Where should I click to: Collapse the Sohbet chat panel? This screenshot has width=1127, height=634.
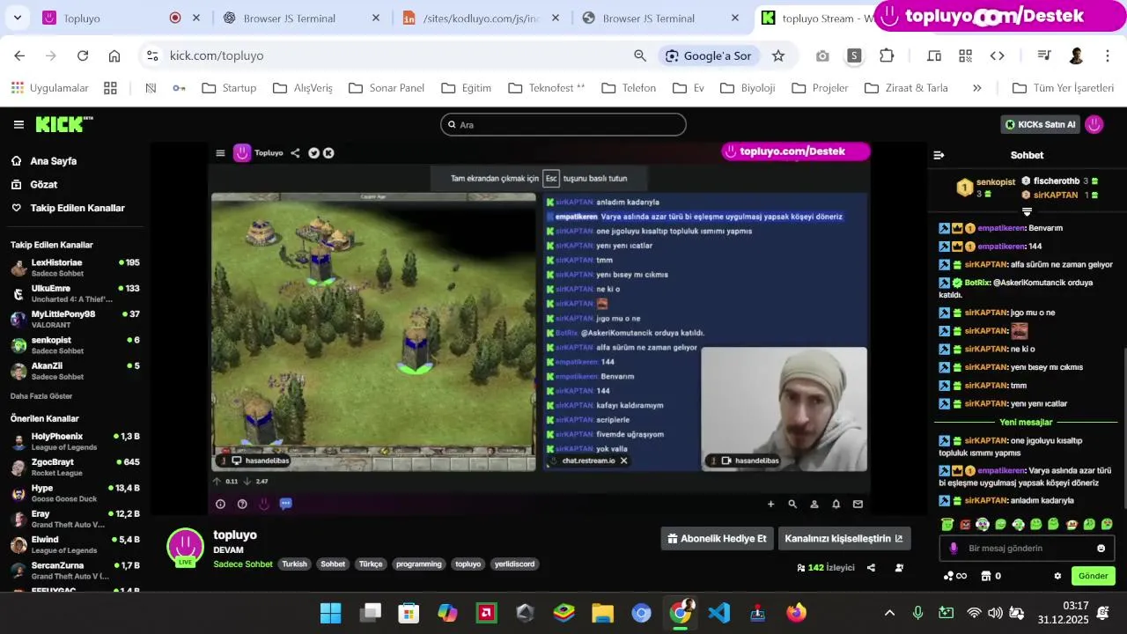[x=939, y=155]
